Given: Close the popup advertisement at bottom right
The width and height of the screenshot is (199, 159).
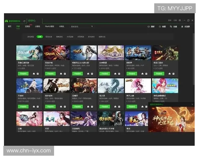Looking at the screenshot, I should pyautogui.click(x=192, y=104).
